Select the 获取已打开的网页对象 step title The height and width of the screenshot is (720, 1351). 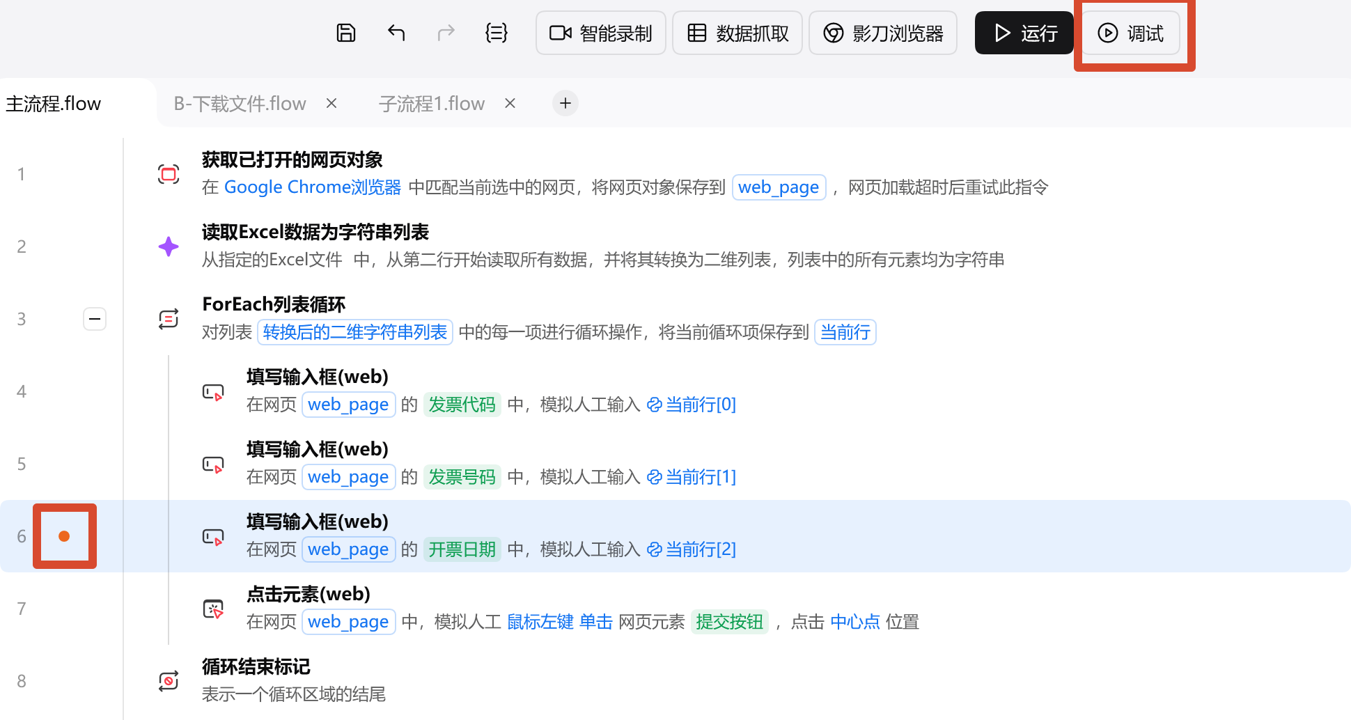click(292, 159)
